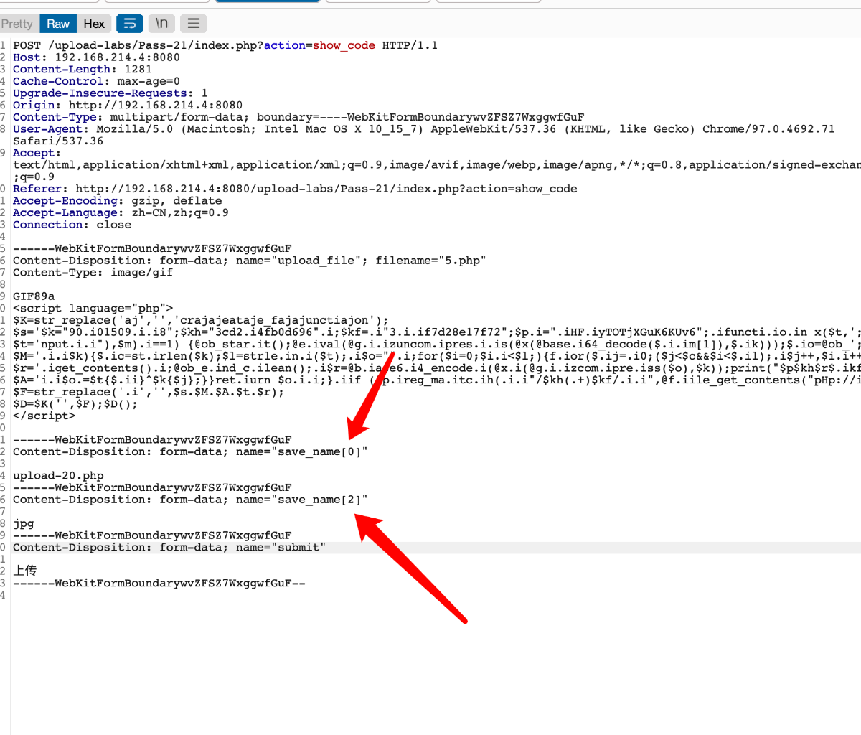
Task: Click the Accept-Encoding: gzip, deflate line
Action: pos(118,201)
